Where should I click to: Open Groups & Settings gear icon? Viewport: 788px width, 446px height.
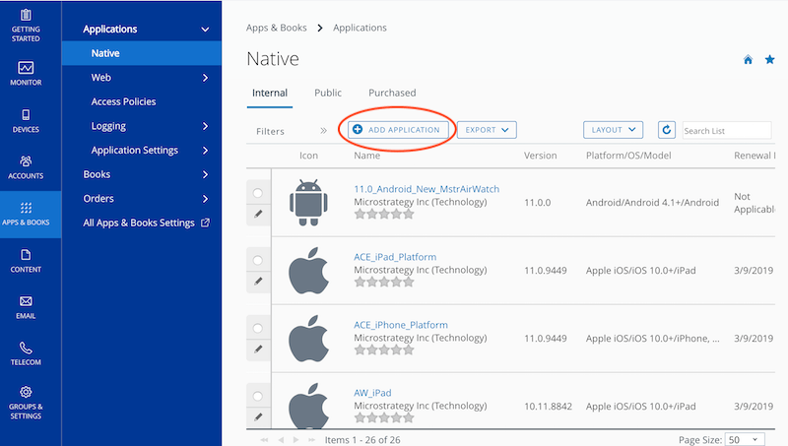(x=26, y=392)
